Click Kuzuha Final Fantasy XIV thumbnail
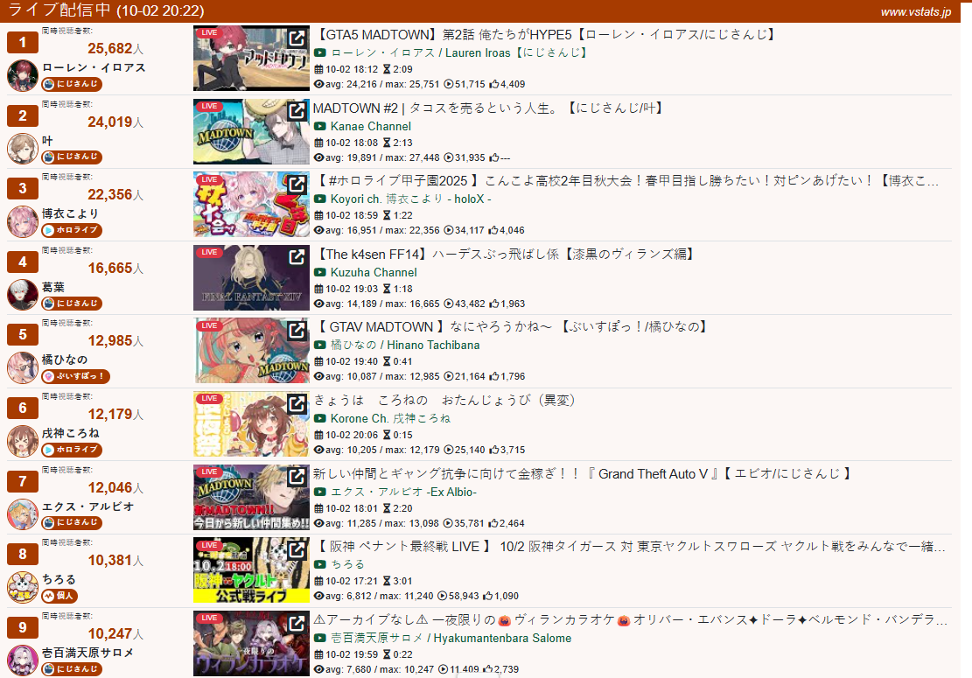The image size is (972, 678). point(251,277)
